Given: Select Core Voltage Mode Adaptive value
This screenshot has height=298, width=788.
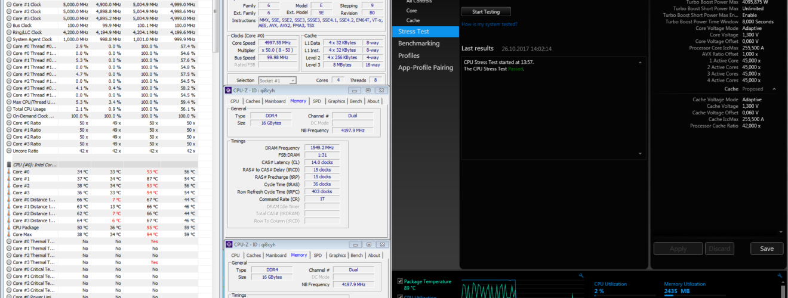Looking at the screenshot, I should click(751, 28).
